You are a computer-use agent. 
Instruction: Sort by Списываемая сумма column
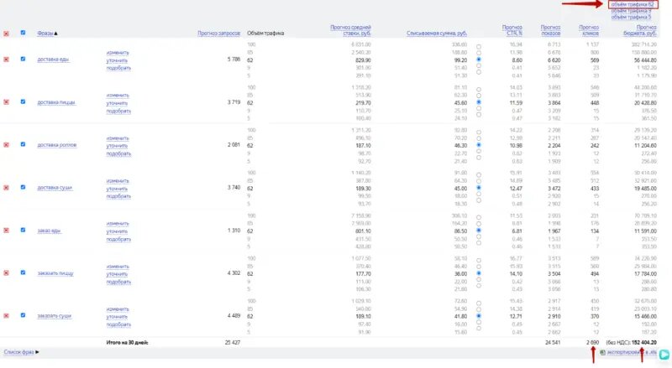(437, 34)
